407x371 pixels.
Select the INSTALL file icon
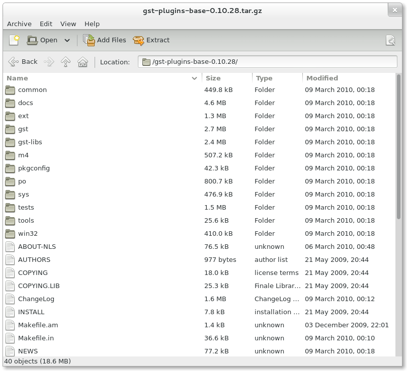click(10, 312)
